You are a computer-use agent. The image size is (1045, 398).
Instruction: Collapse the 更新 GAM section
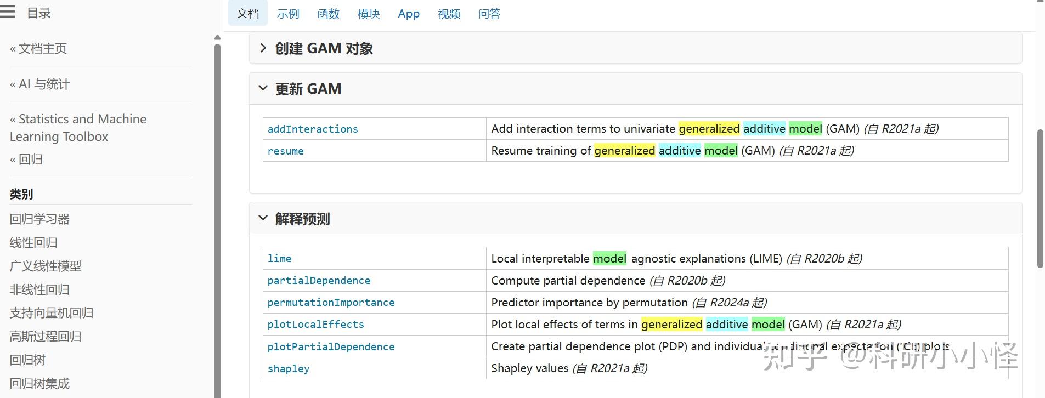click(263, 88)
